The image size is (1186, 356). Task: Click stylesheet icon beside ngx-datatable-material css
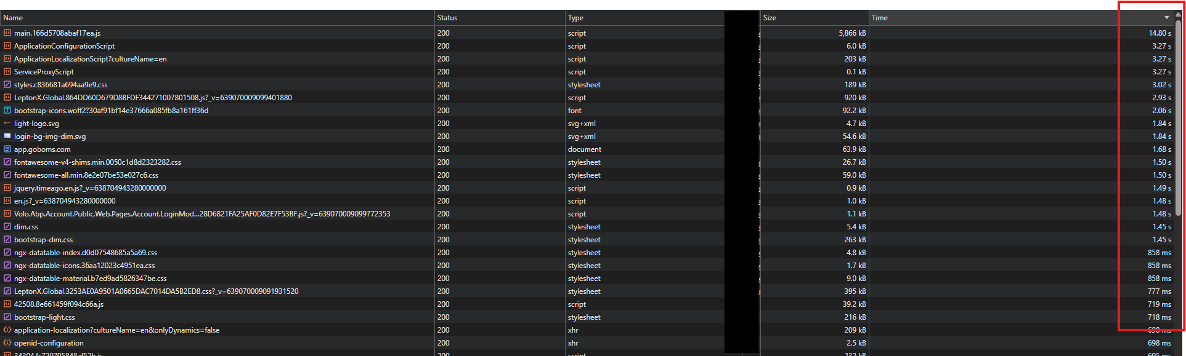pyautogui.click(x=7, y=278)
